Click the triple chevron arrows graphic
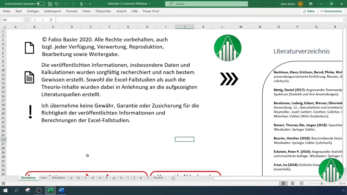 coord(229,79)
